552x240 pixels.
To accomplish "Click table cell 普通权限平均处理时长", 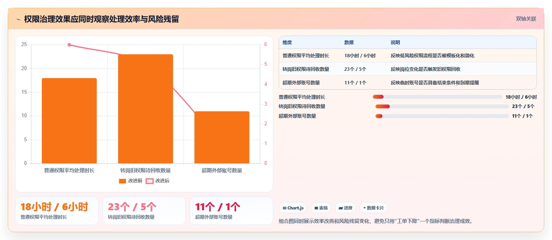I will (x=306, y=56).
